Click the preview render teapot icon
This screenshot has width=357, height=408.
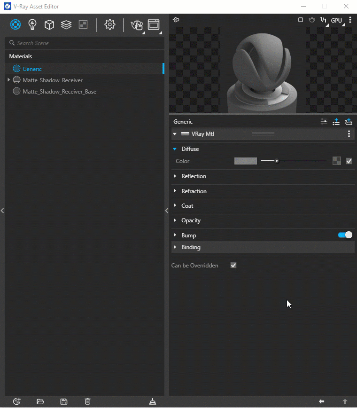point(312,20)
